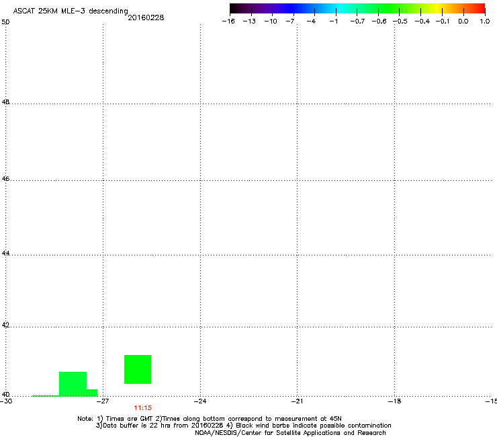The image size is (497, 437).
Task: Click the 0.0 color scale label
Action: click(463, 22)
